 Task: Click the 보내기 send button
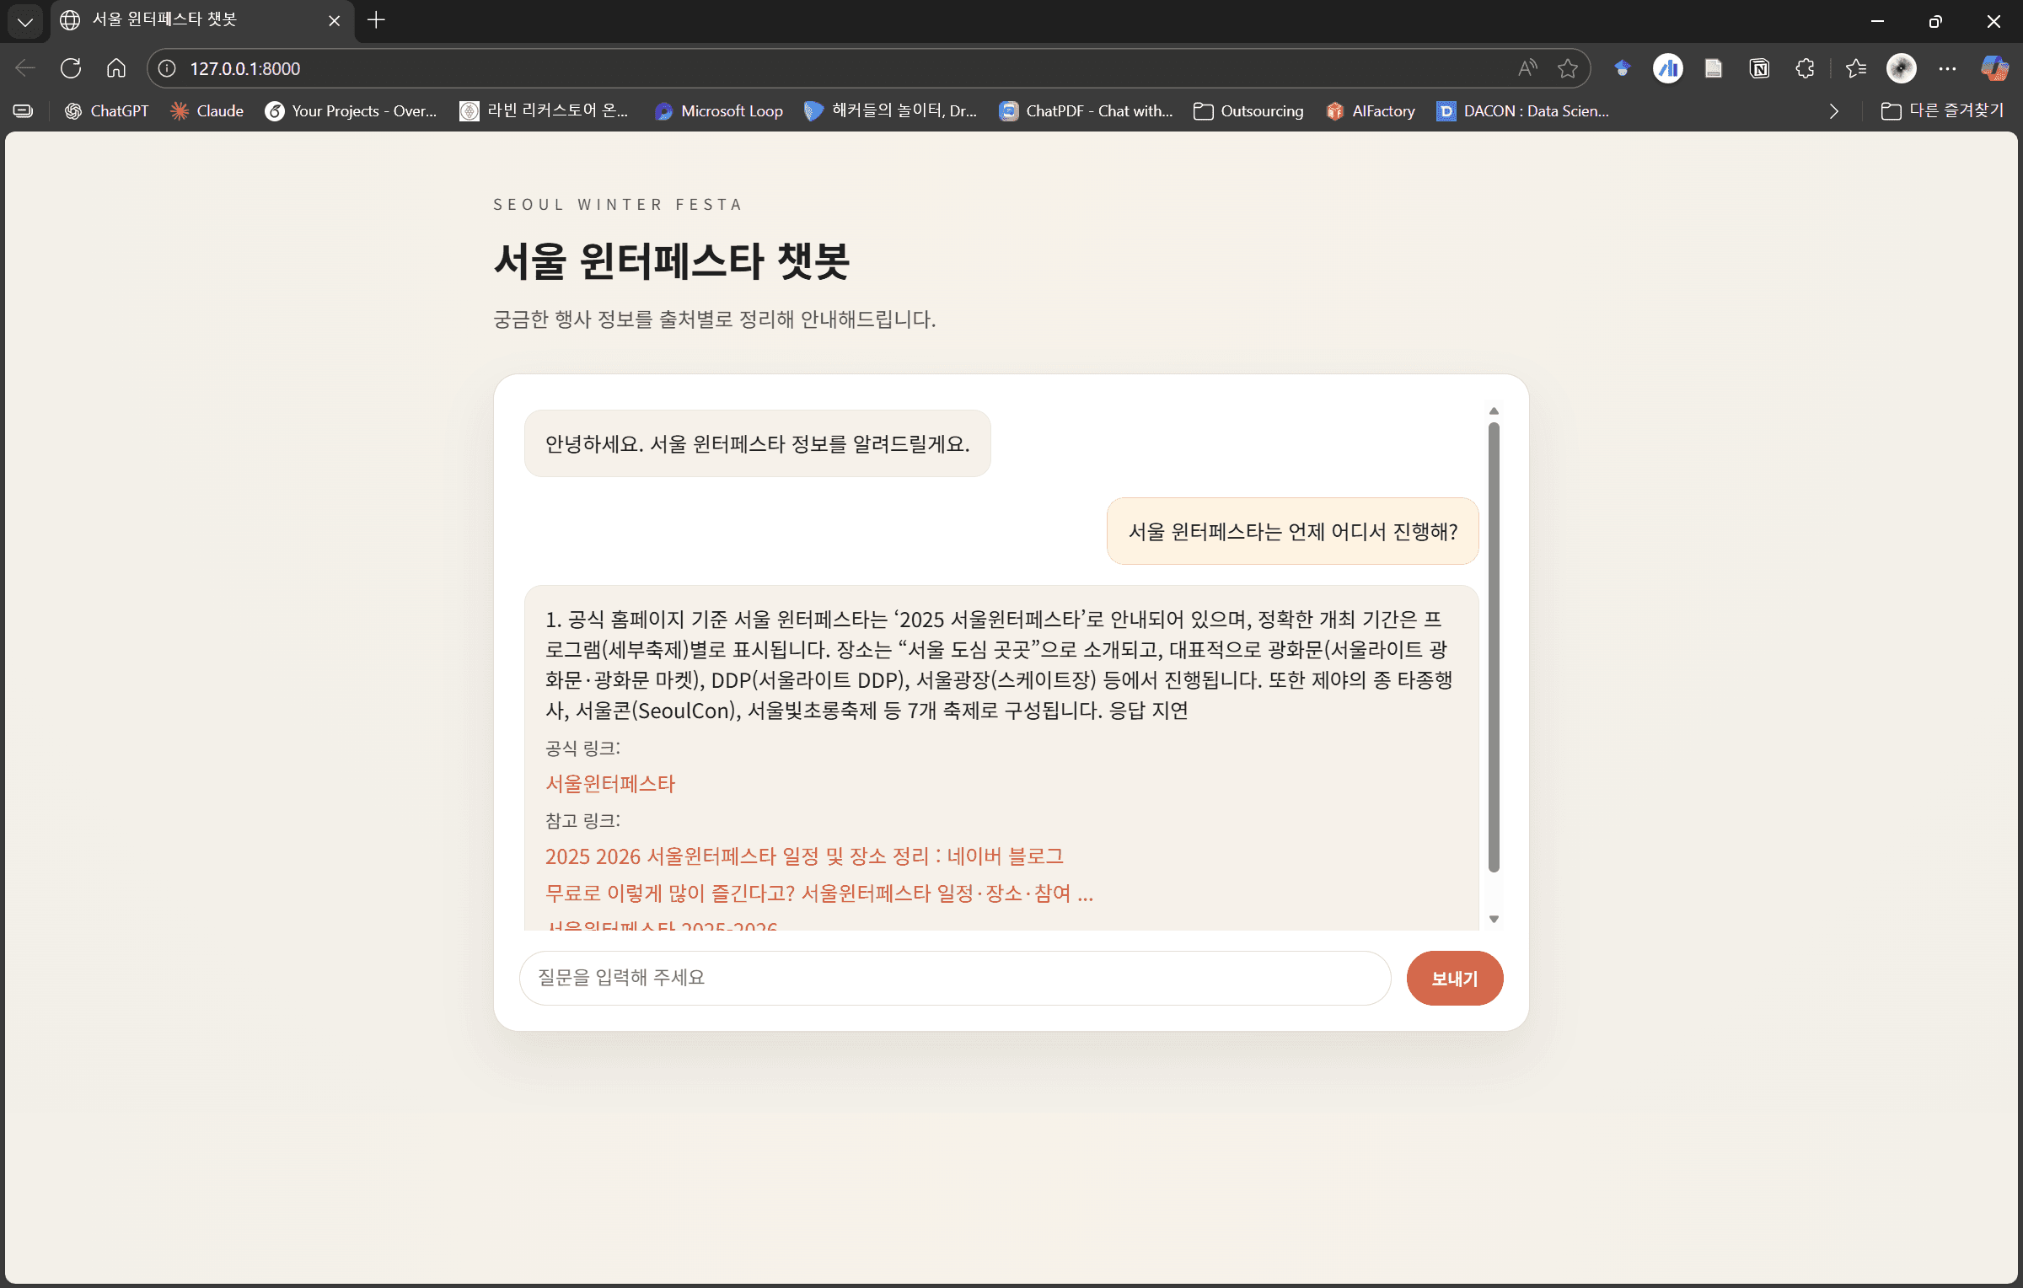[x=1454, y=978]
